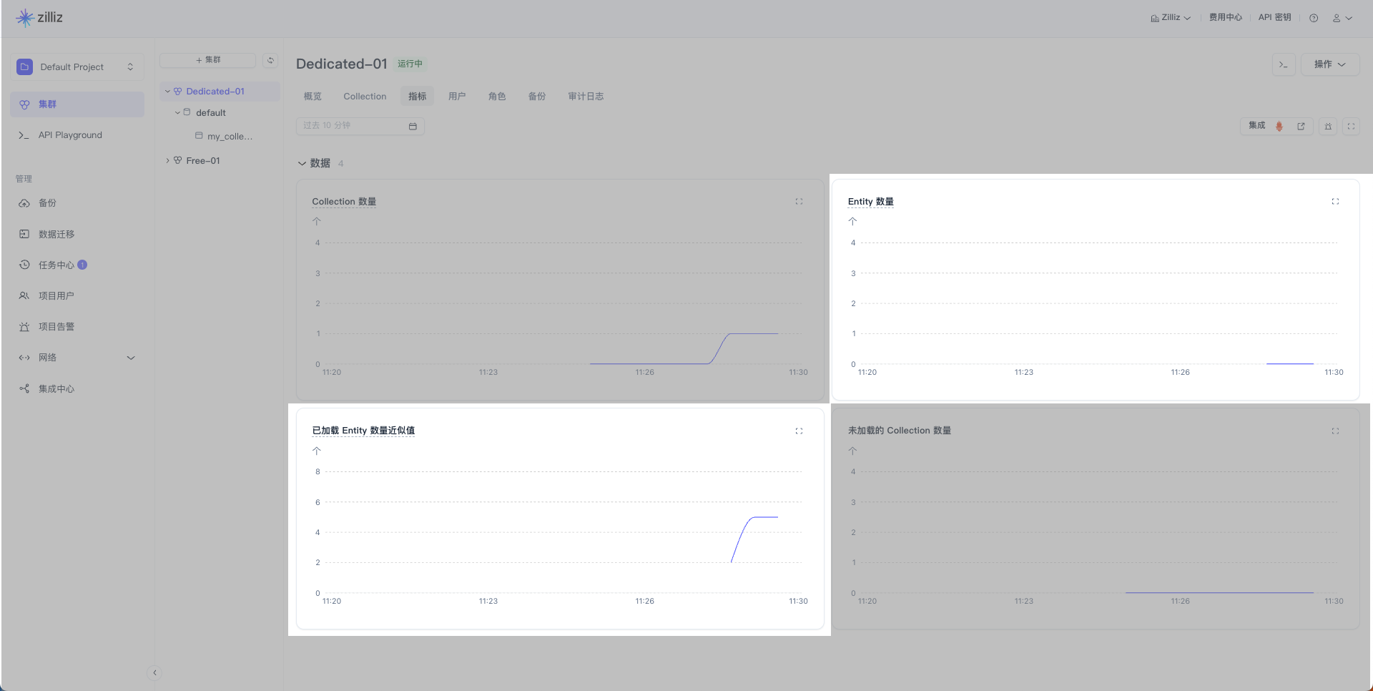Open the help question mark icon
This screenshot has width=1373, height=691.
coord(1314,18)
